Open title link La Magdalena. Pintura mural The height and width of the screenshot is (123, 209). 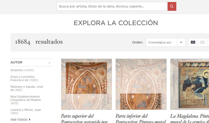point(190,119)
